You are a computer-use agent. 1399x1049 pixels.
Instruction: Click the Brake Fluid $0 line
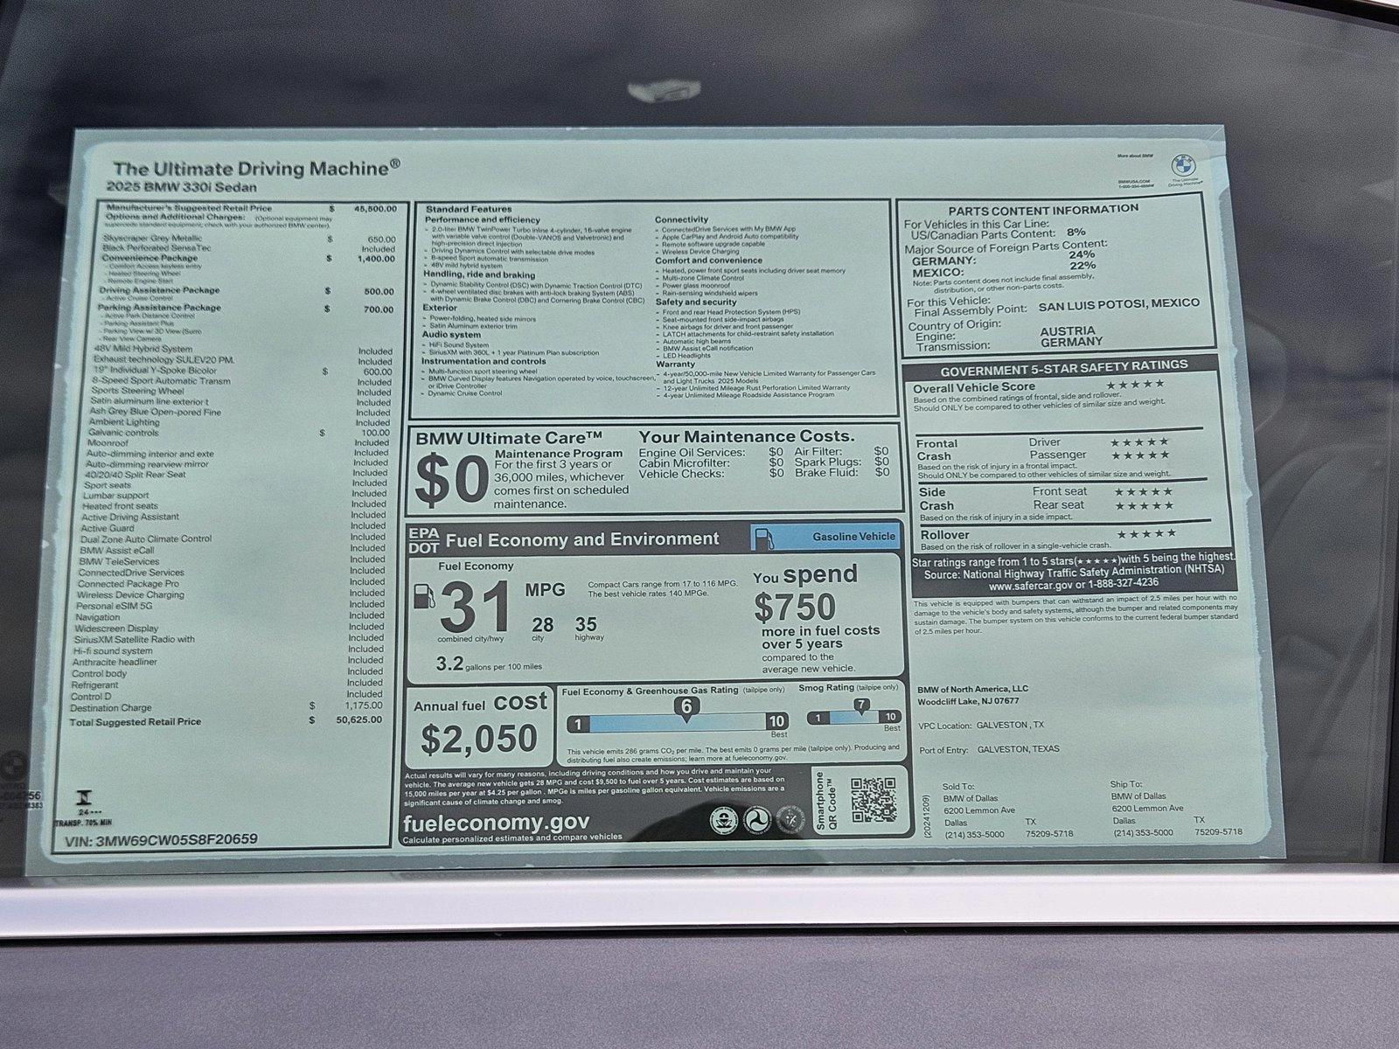click(842, 473)
